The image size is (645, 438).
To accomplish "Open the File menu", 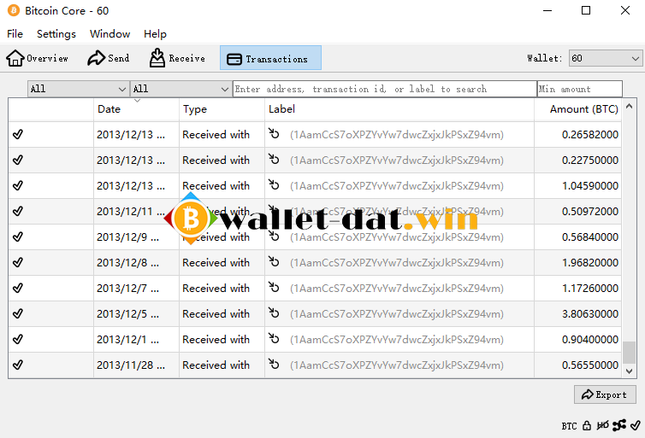I will [x=15, y=33].
